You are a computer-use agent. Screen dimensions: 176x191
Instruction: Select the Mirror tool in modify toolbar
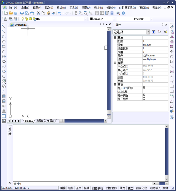[172, 37]
